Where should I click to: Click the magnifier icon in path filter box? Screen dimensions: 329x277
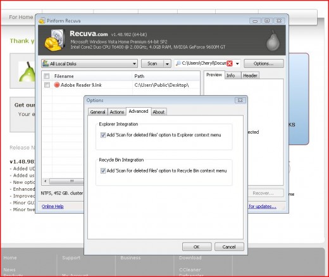point(178,63)
